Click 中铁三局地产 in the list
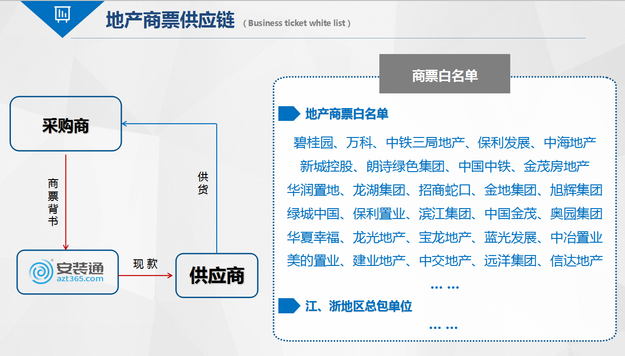The image size is (625, 356). (425, 142)
